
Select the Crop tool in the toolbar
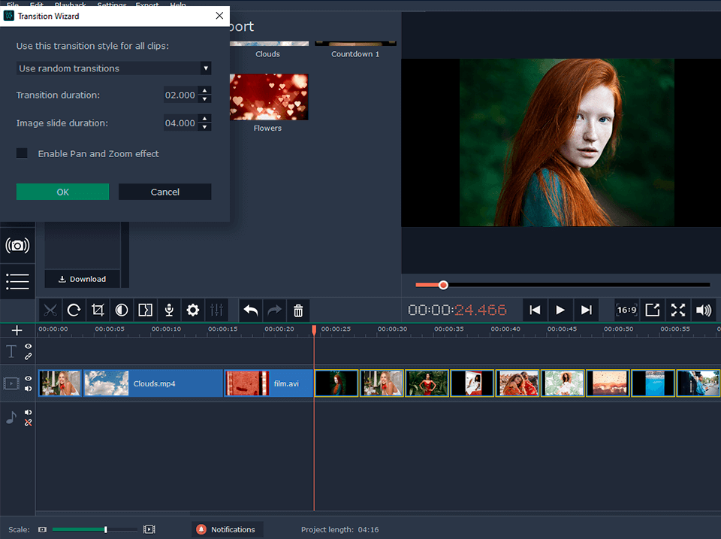(x=98, y=310)
